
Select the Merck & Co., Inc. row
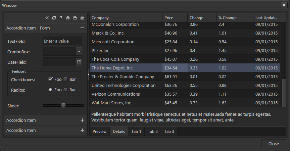pos(185,33)
